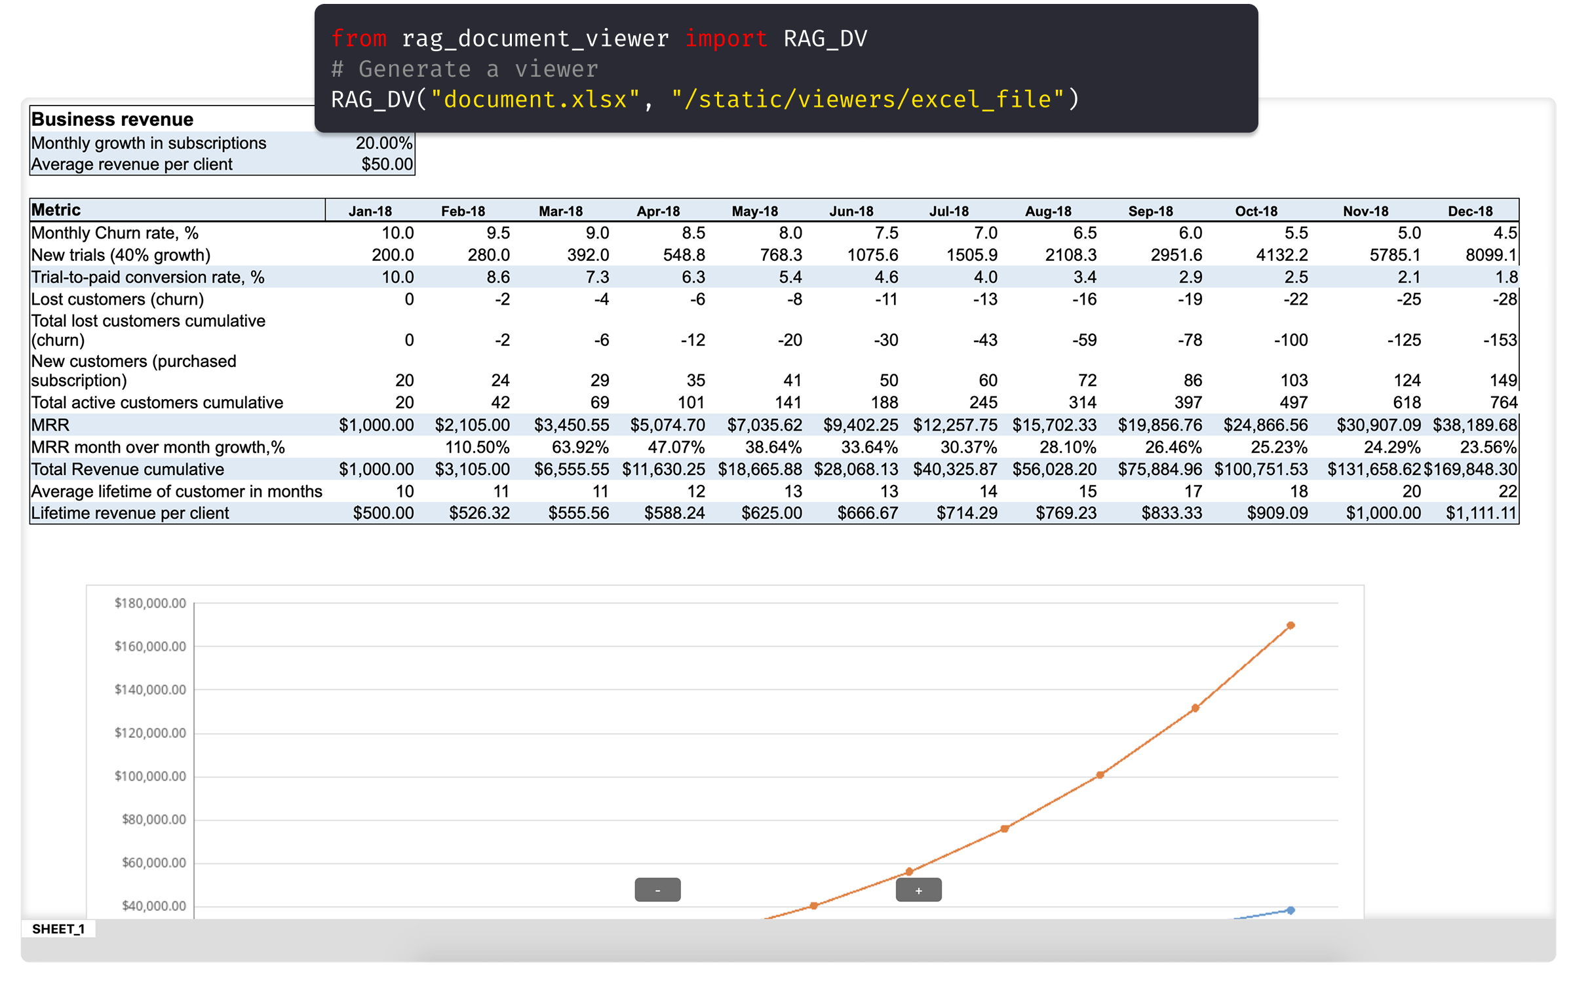This screenshot has height=983, width=1573.
Task: Click the $500.00 Jan-18 lifetime revenue cell
Action: point(383,513)
